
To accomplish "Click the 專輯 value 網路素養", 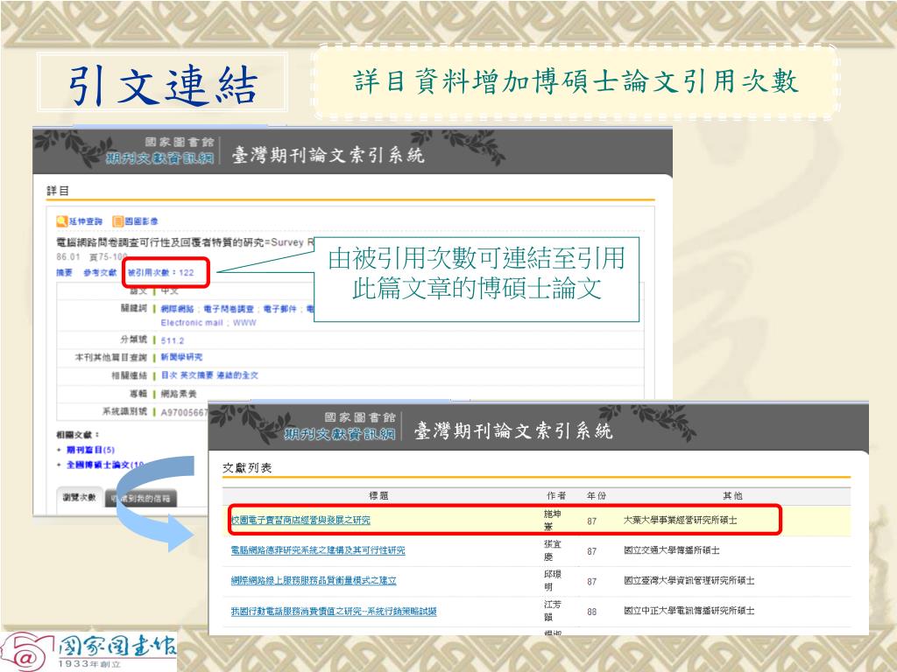I will pyautogui.click(x=179, y=394).
